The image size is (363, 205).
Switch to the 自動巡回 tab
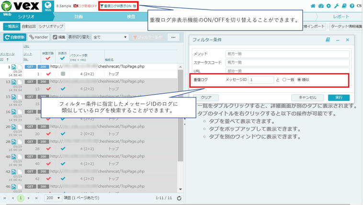point(29,27)
